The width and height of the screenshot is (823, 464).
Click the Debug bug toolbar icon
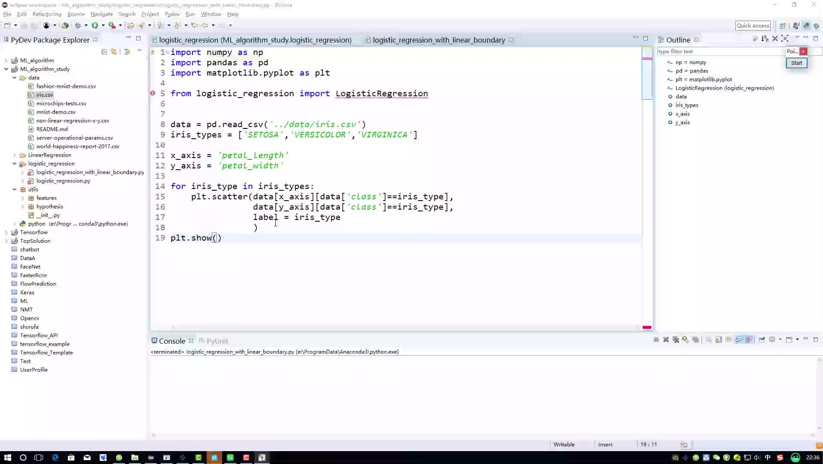(78, 25)
